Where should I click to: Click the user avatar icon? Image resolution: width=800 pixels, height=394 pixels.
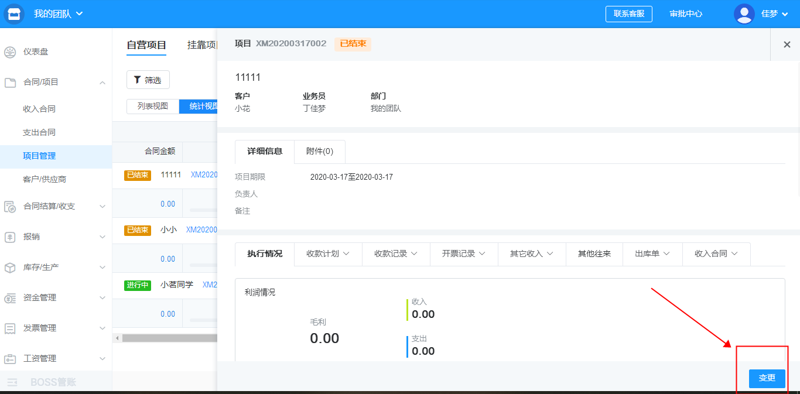click(744, 13)
